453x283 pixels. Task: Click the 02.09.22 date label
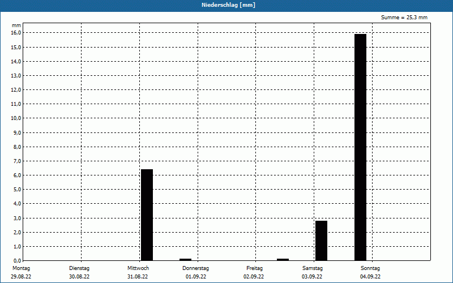click(254, 277)
